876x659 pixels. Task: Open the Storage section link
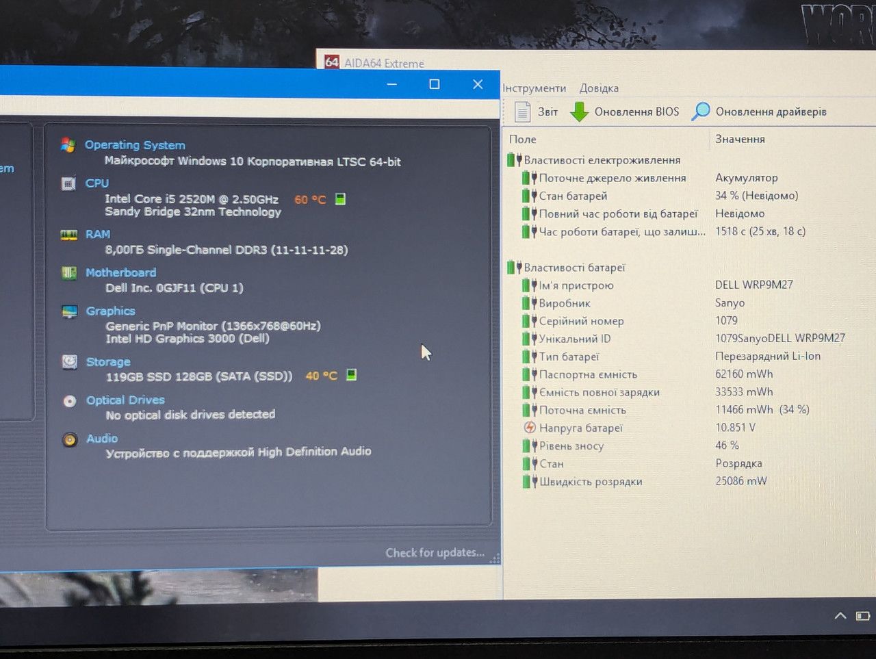coord(108,362)
